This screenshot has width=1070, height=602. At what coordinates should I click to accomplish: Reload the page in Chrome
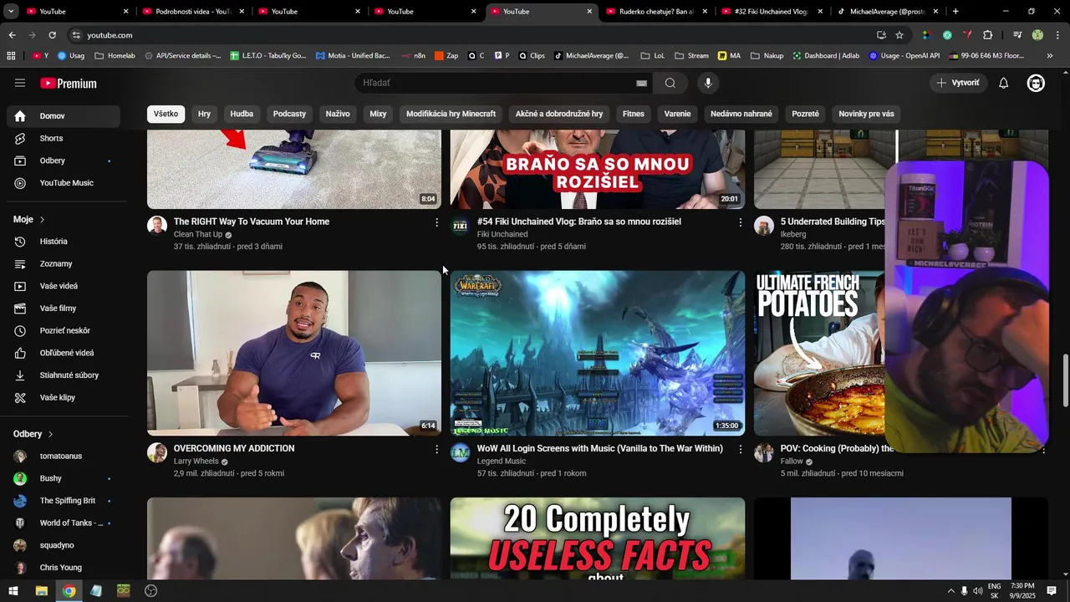click(x=52, y=35)
